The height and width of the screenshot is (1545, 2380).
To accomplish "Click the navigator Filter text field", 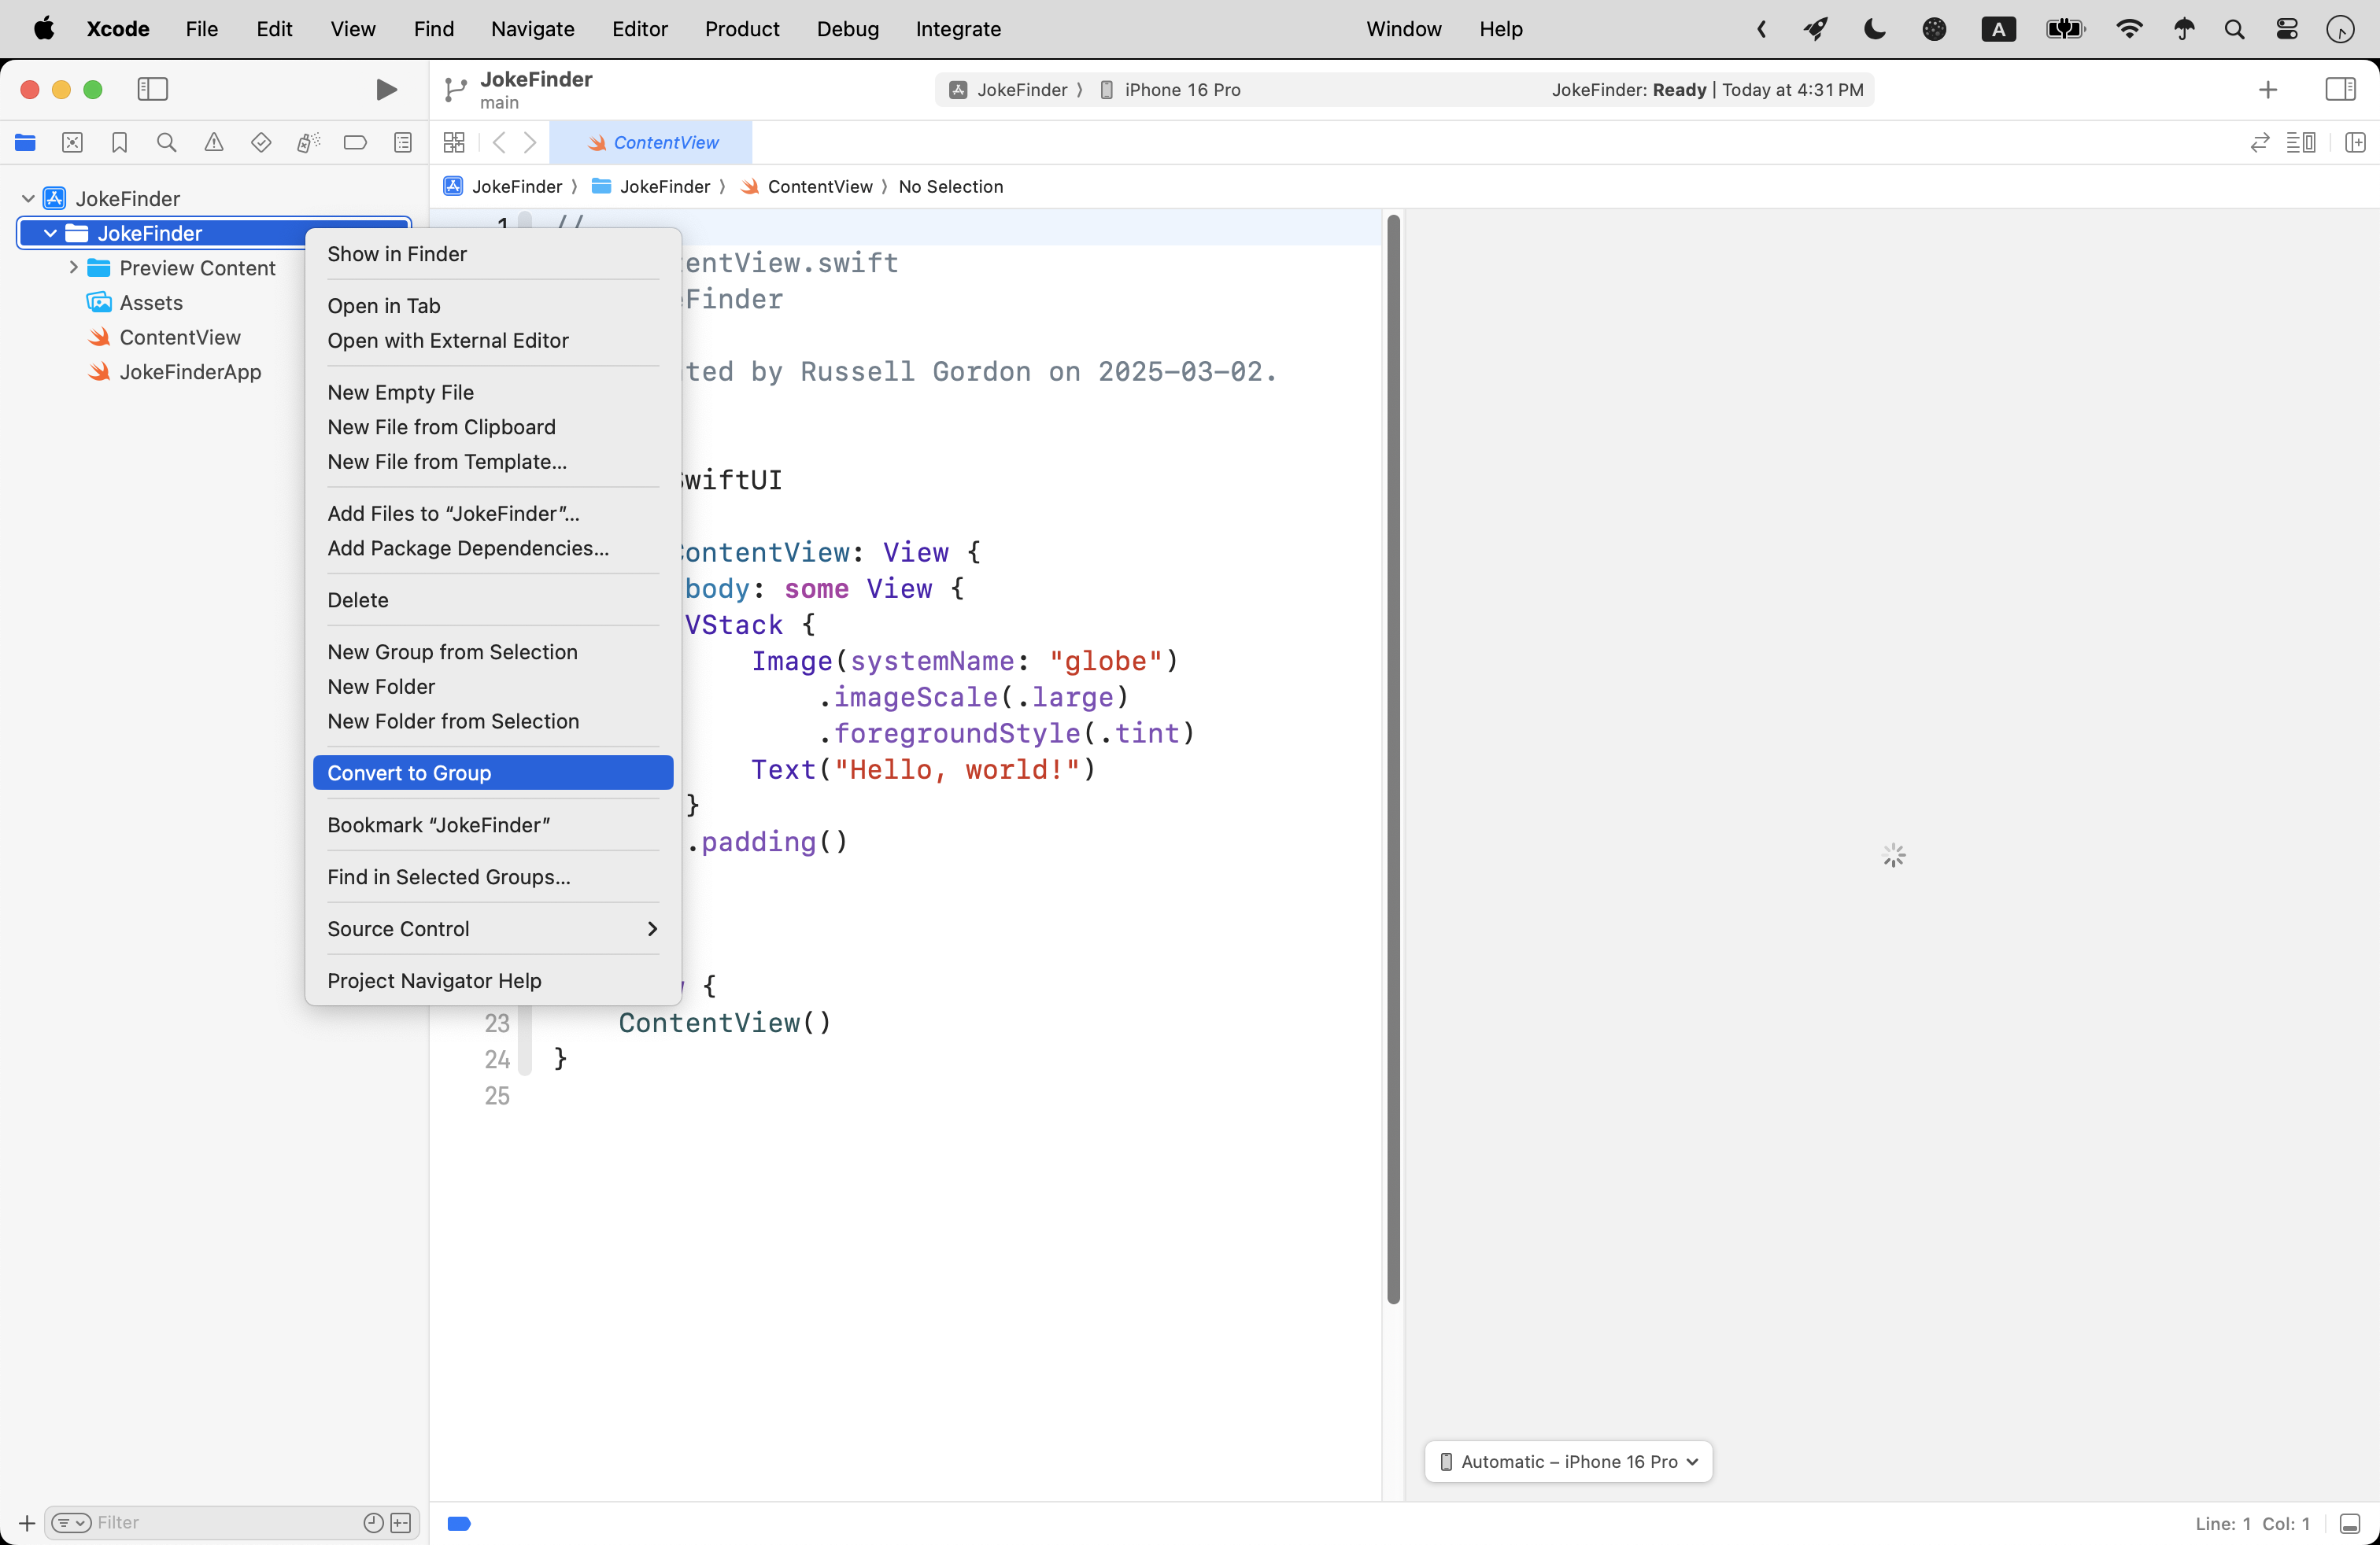I will tap(220, 1522).
